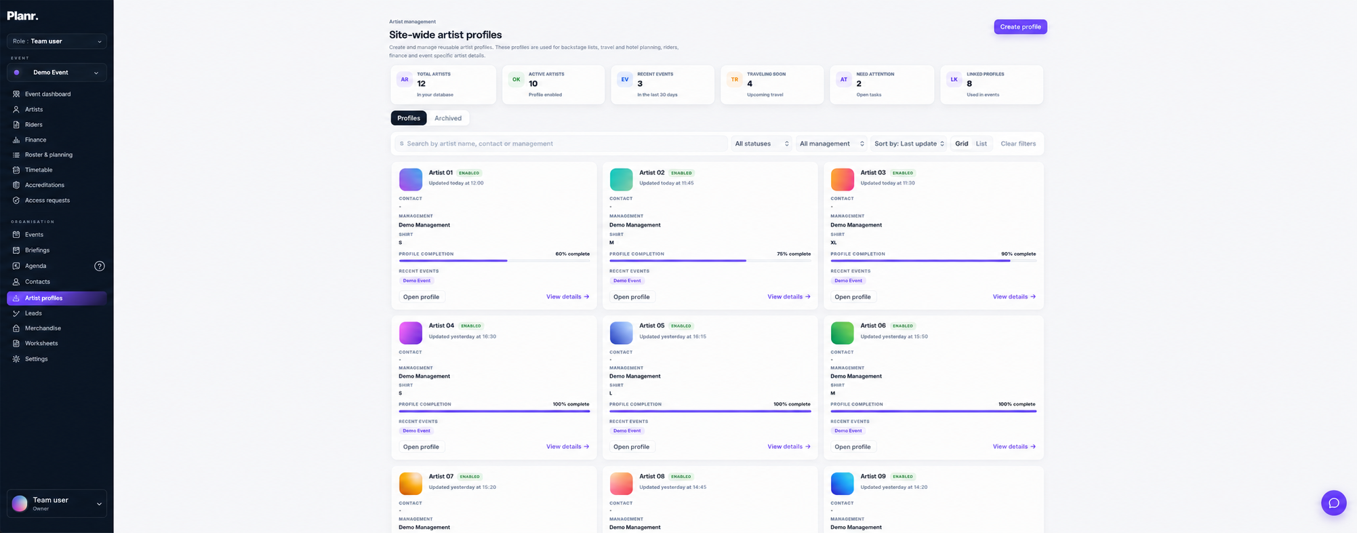
Task: Open the chat bubble widget
Action: (1333, 503)
